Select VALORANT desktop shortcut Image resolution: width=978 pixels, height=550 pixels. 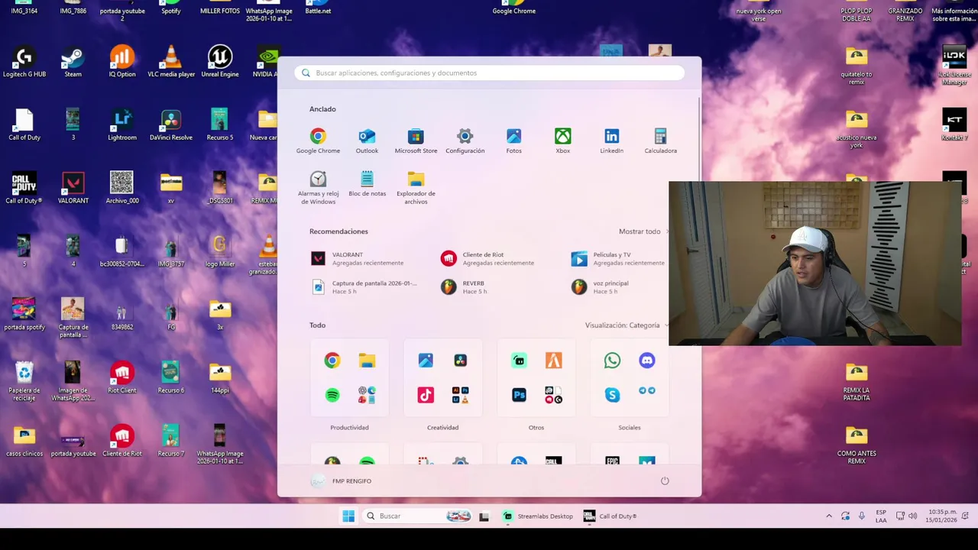coord(73,189)
